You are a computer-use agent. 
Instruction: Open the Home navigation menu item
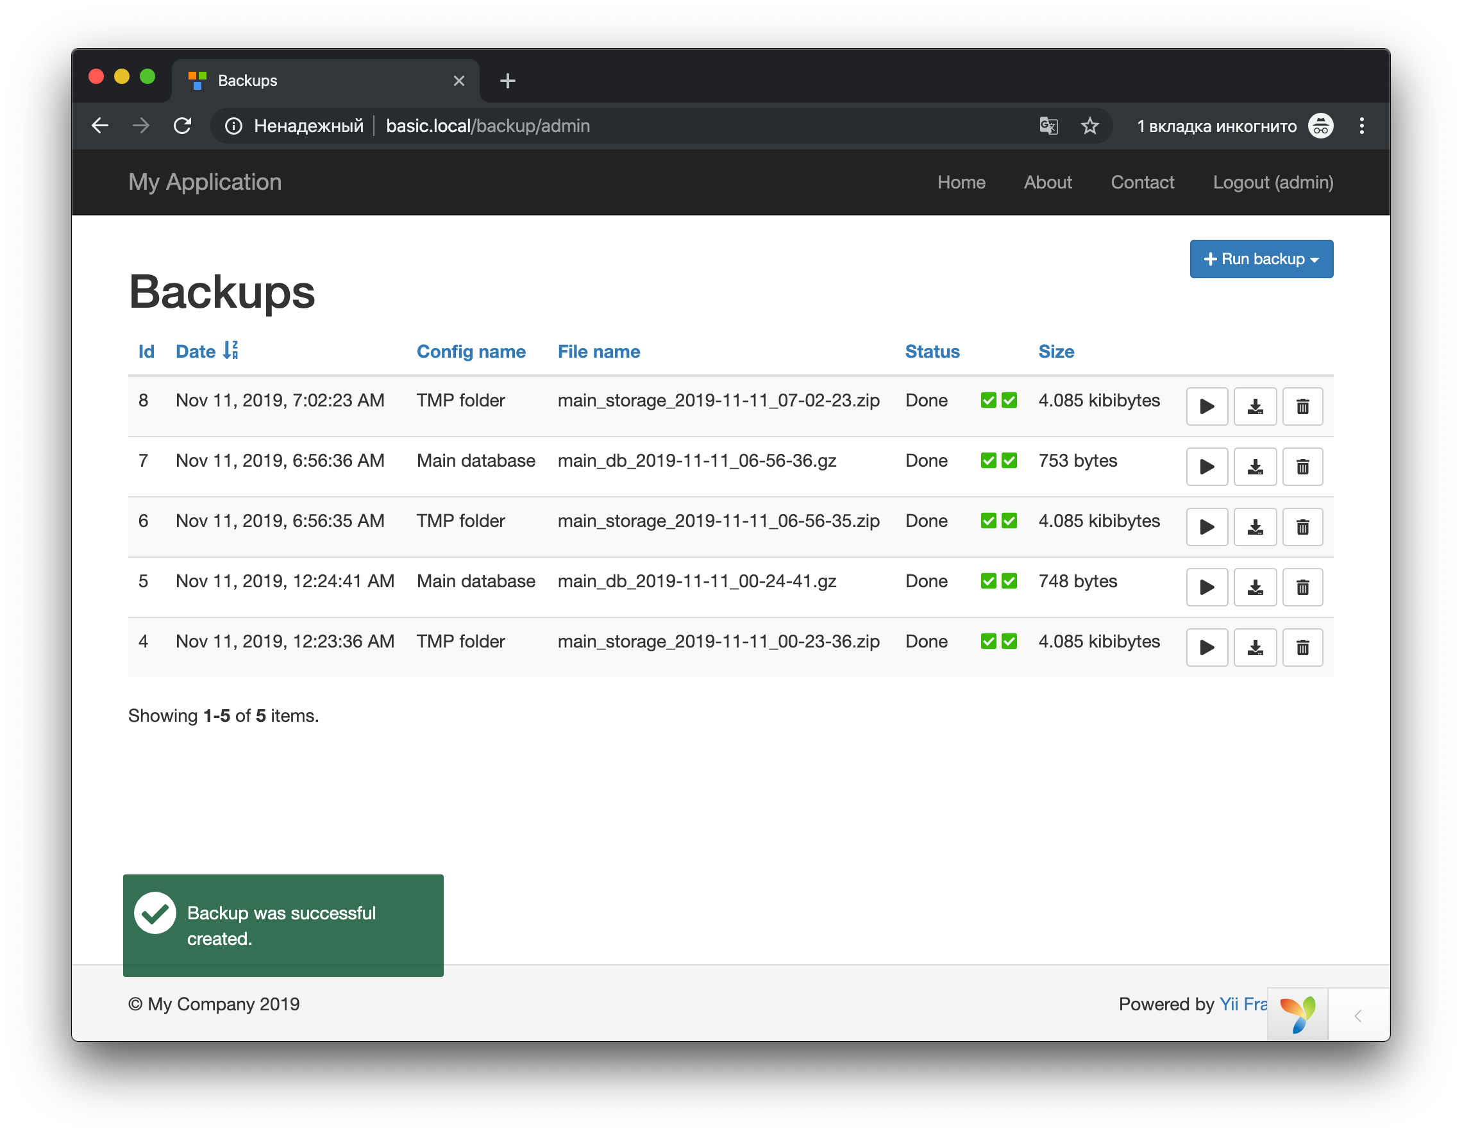coord(961,181)
